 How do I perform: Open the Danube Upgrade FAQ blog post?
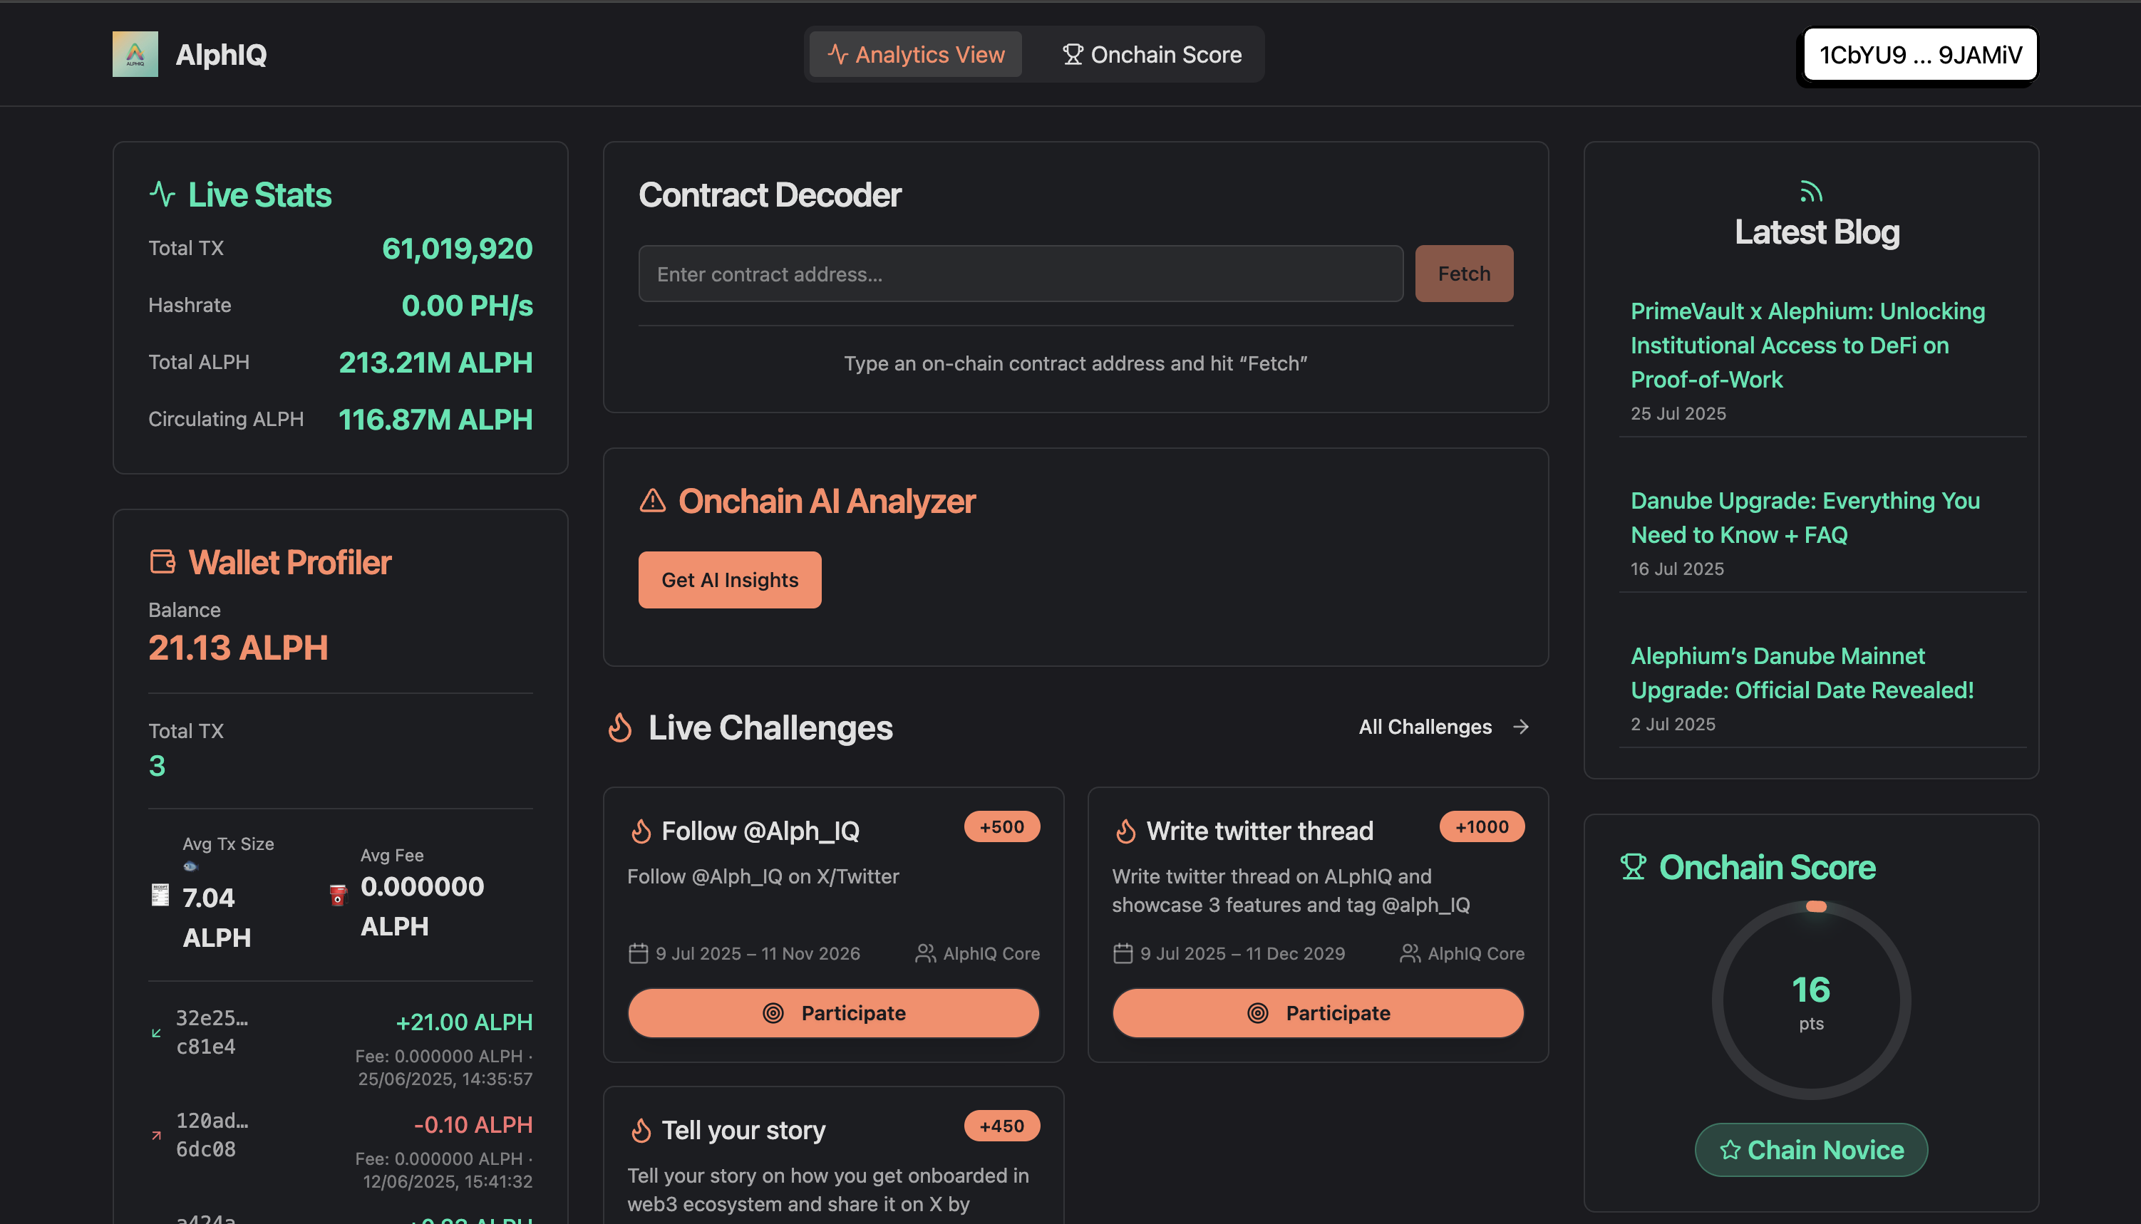point(1805,517)
